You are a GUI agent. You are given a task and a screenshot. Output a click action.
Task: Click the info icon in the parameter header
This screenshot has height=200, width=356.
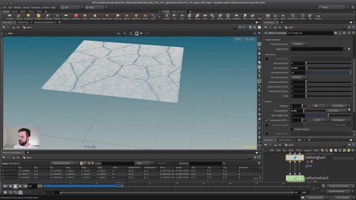point(349,33)
